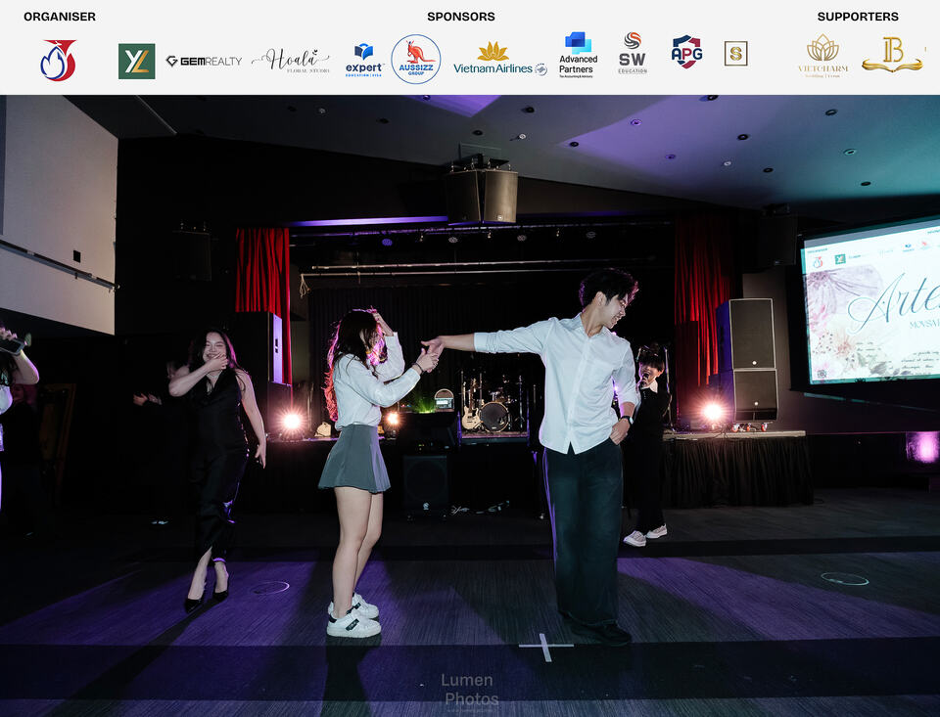Click the SUPPORTERS heading

(x=858, y=17)
